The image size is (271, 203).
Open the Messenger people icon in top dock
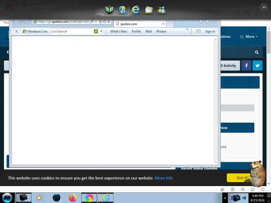[x=162, y=10]
